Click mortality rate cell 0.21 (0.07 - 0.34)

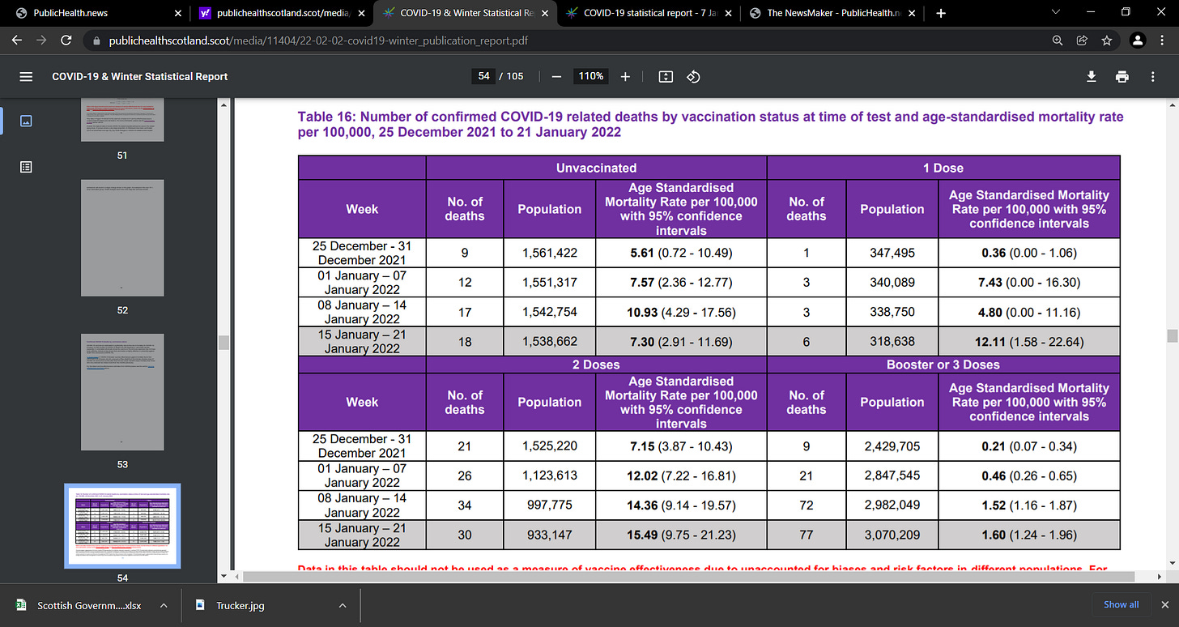pos(1028,446)
